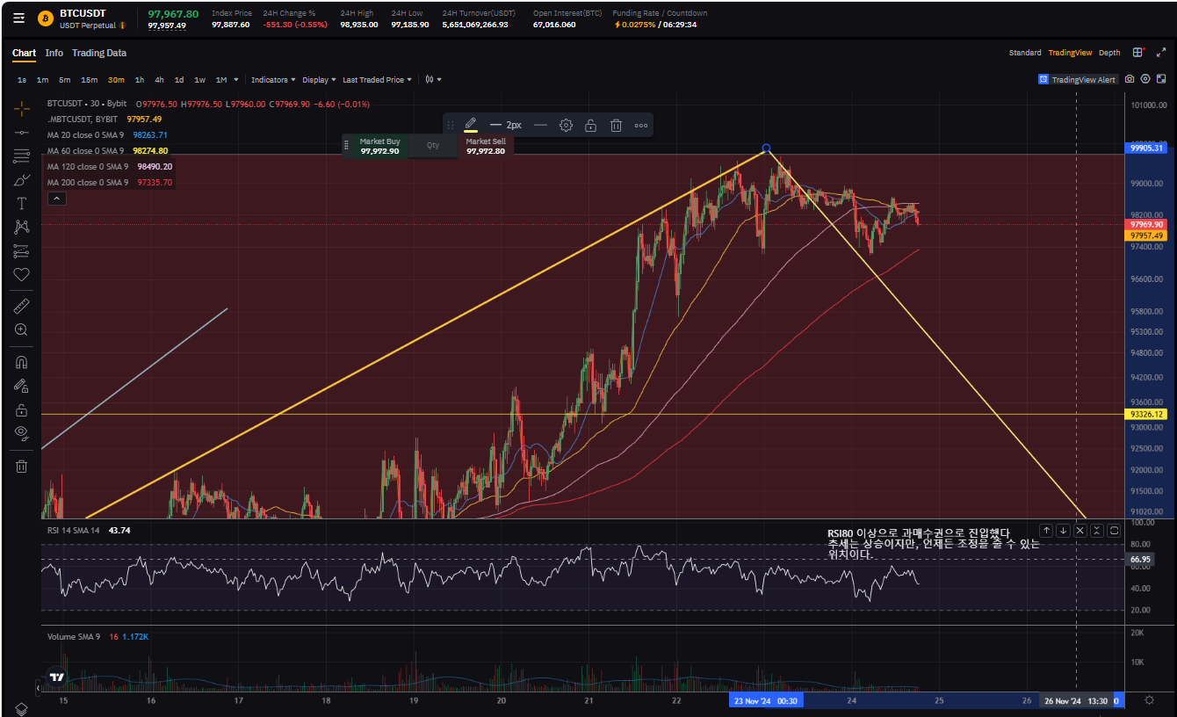The height and width of the screenshot is (717, 1177).
Task: Delete the selected trend line
Action: click(x=617, y=125)
